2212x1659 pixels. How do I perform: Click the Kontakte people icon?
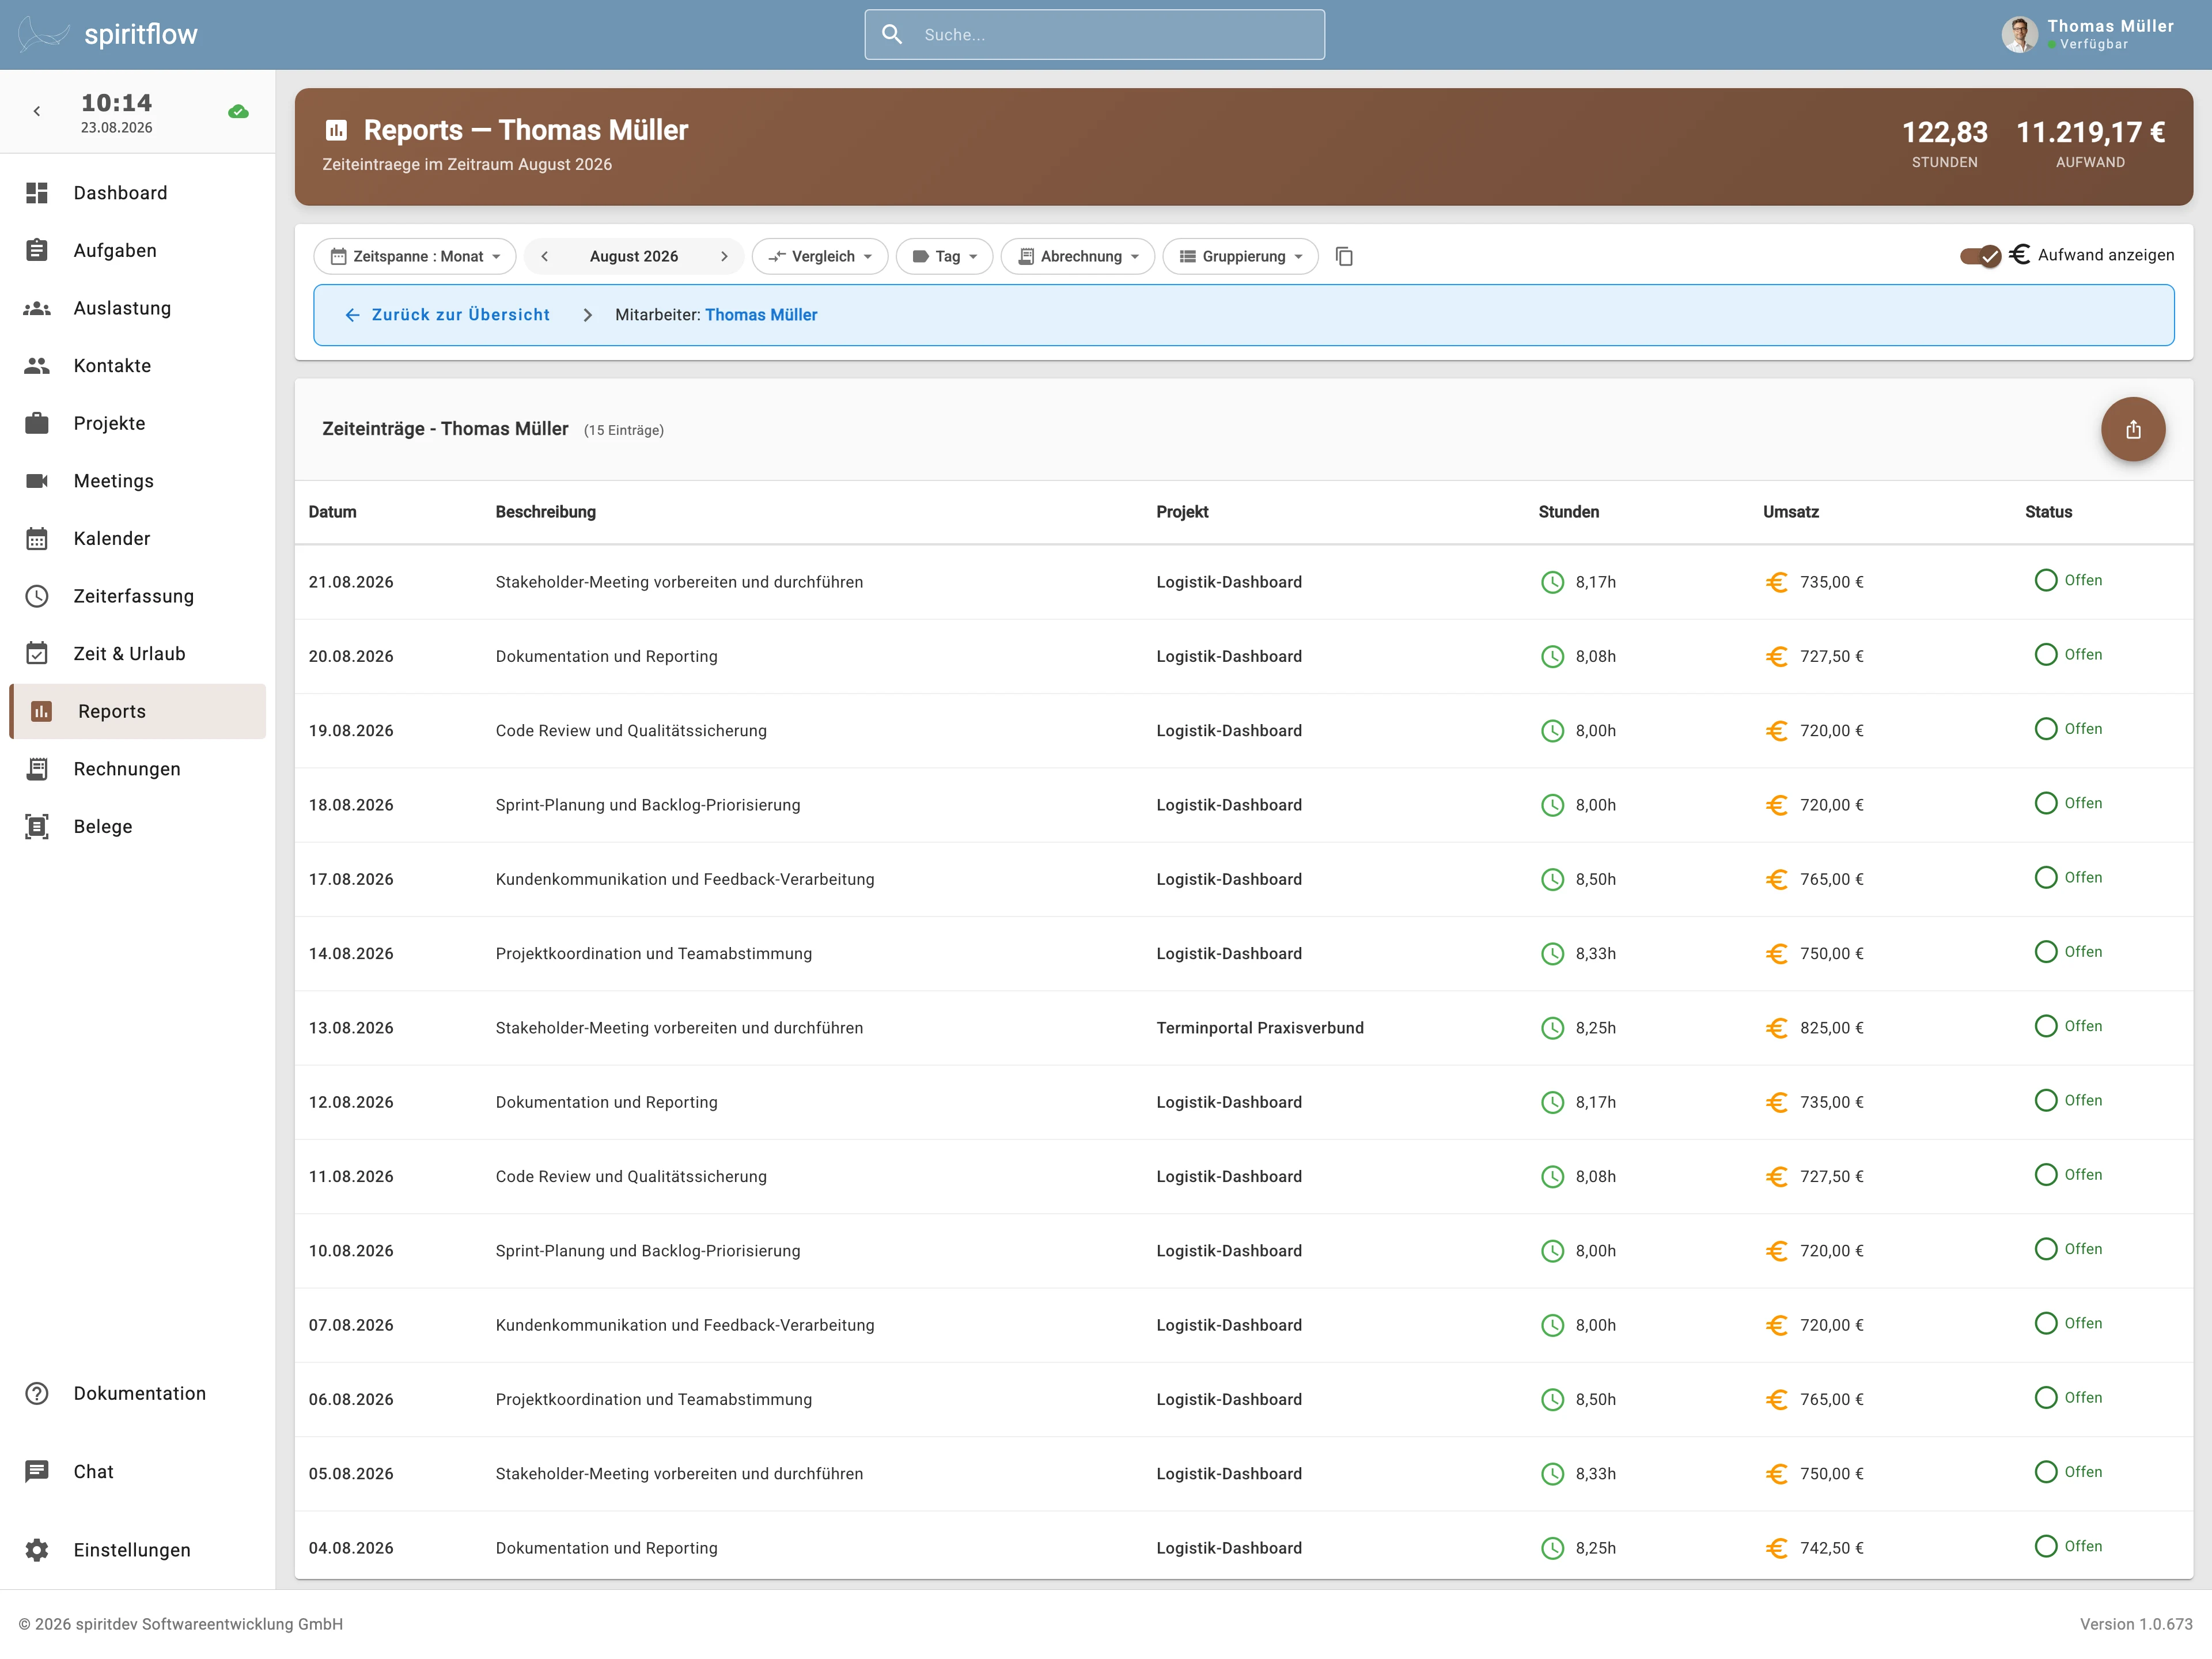pyautogui.click(x=37, y=366)
